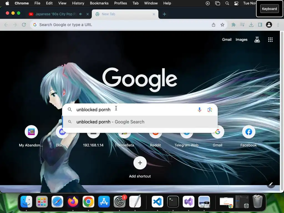Open the Chrome menu in menu bar
The image size is (284, 213).
click(x=22, y=3)
